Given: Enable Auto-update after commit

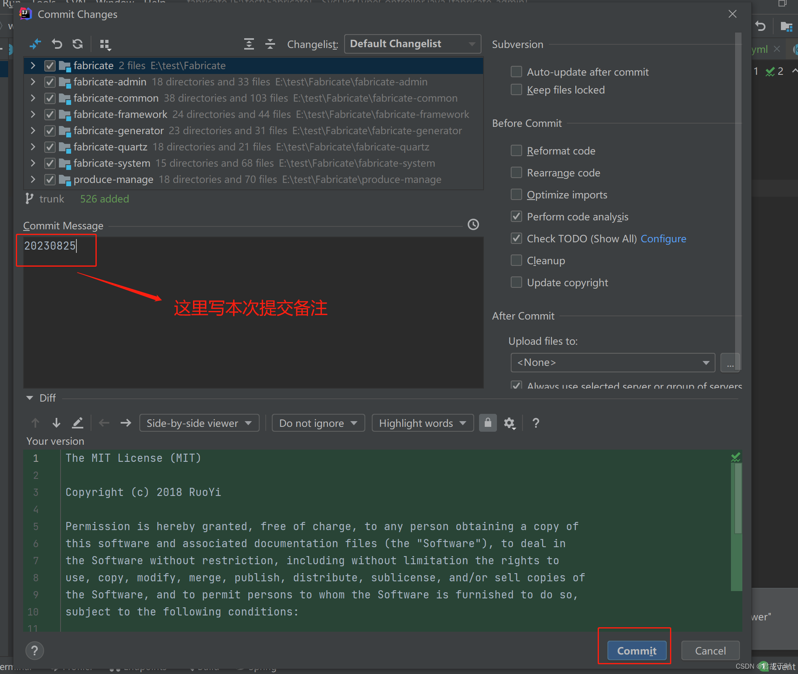Looking at the screenshot, I should pyautogui.click(x=516, y=72).
